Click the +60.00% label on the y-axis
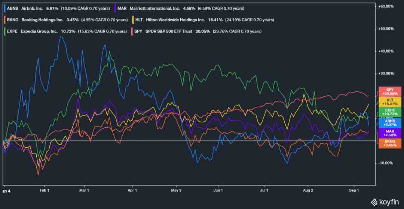This screenshot has height=209, width=404. pos(386,6)
